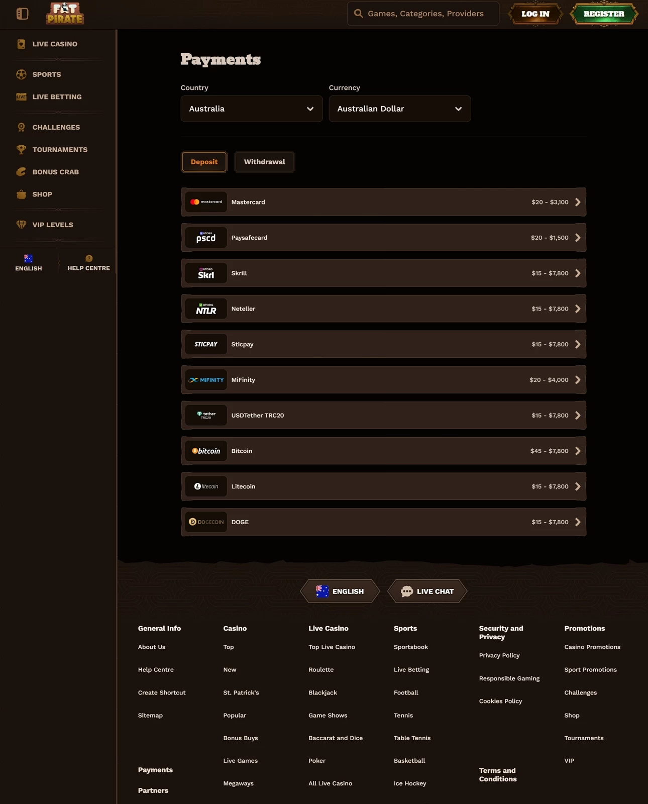The height and width of the screenshot is (804, 648).
Task: Open the Shop bag icon
Action: [x=21, y=194]
